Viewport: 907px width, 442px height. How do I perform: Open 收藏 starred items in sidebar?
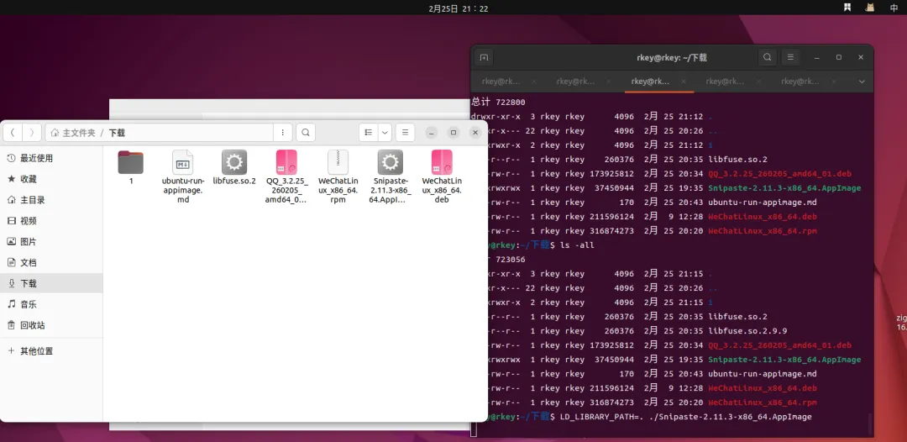51,179
